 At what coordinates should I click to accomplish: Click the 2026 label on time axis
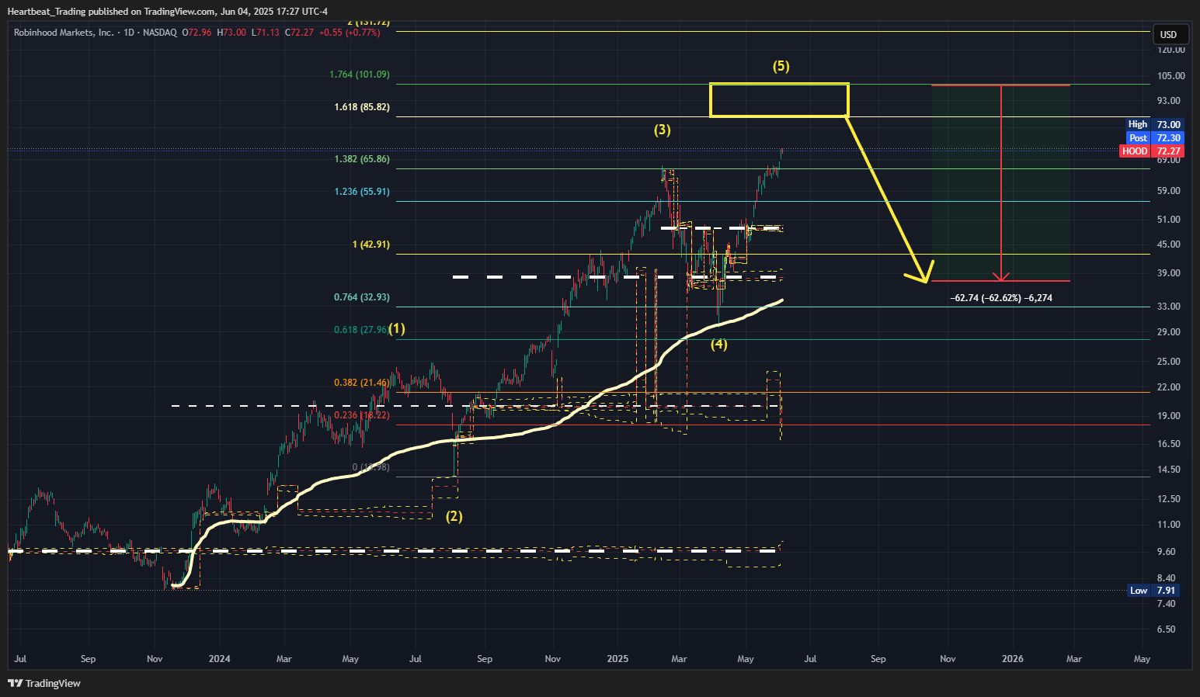pos(1013,659)
